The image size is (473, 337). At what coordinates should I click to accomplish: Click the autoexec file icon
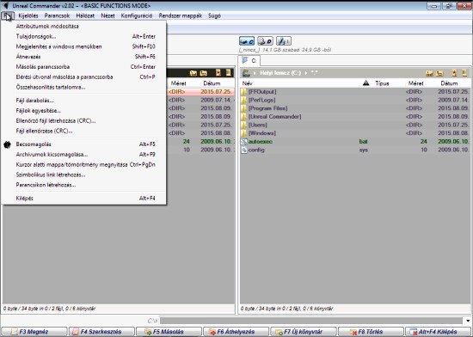244,142
